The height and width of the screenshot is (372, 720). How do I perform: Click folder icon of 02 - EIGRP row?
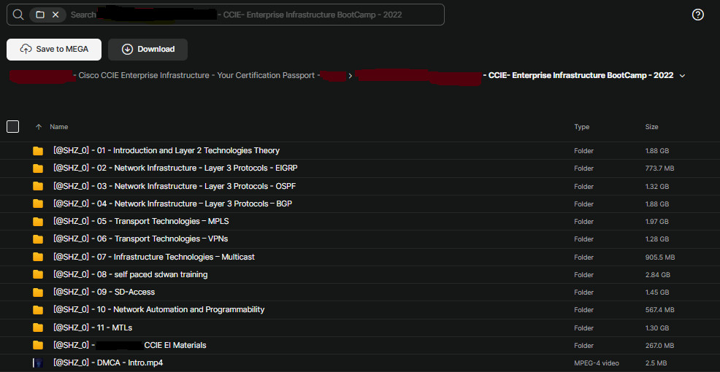point(38,168)
